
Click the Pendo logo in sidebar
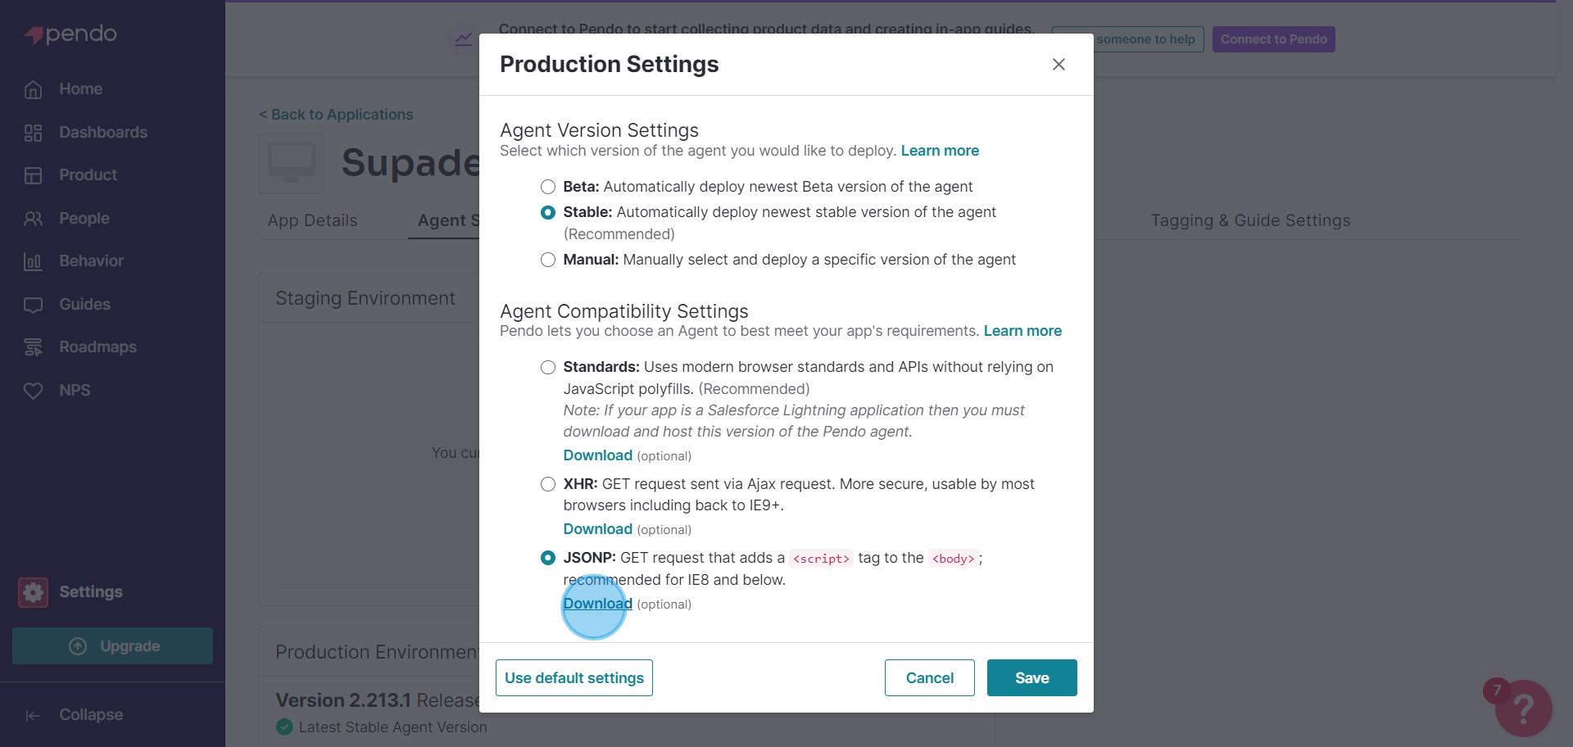click(x=70, y=34)
